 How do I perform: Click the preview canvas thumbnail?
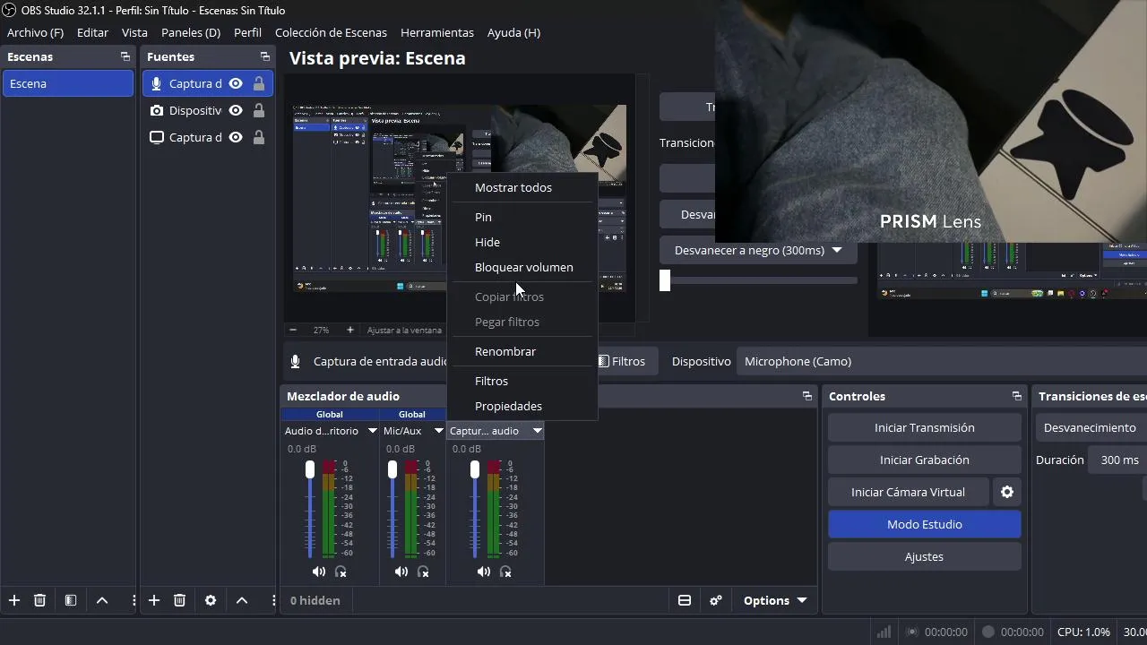point(461,199)
